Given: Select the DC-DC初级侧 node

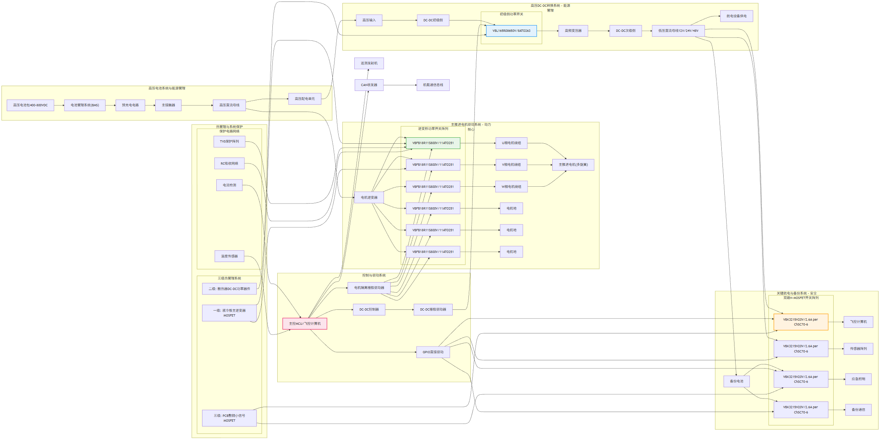Looking at the screenshot, I should click(433, 20).
